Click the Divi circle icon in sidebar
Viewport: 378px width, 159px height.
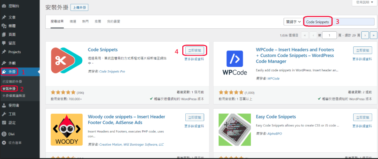click(x=4, y=134)
